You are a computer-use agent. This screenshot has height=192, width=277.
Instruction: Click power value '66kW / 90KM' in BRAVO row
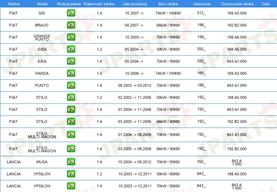coord(168,25)
